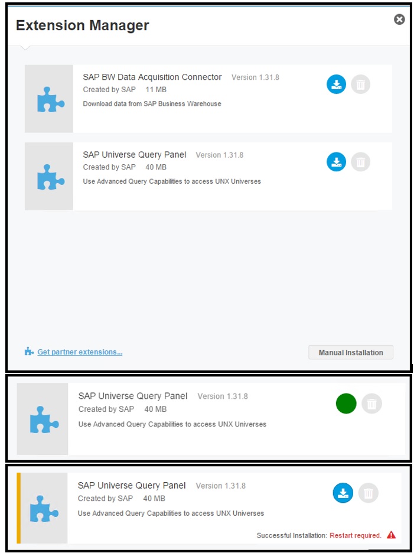This screenshot has height=553, width=414.
Task: Click 'Created by SAP' in BW Connector row
Action: click(x=109, y=90)
